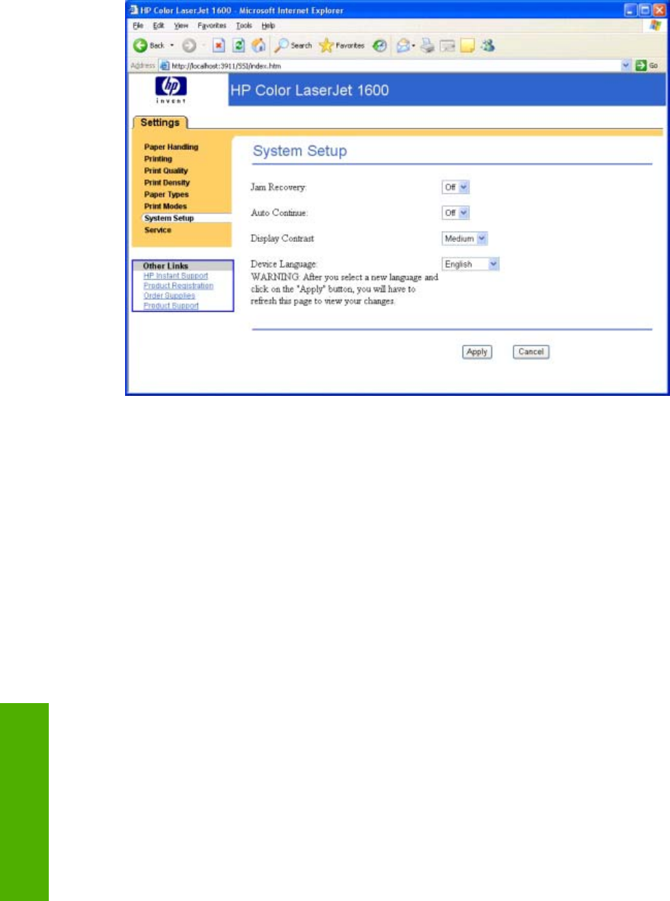Click the System Setup heading

click(300, 151)
